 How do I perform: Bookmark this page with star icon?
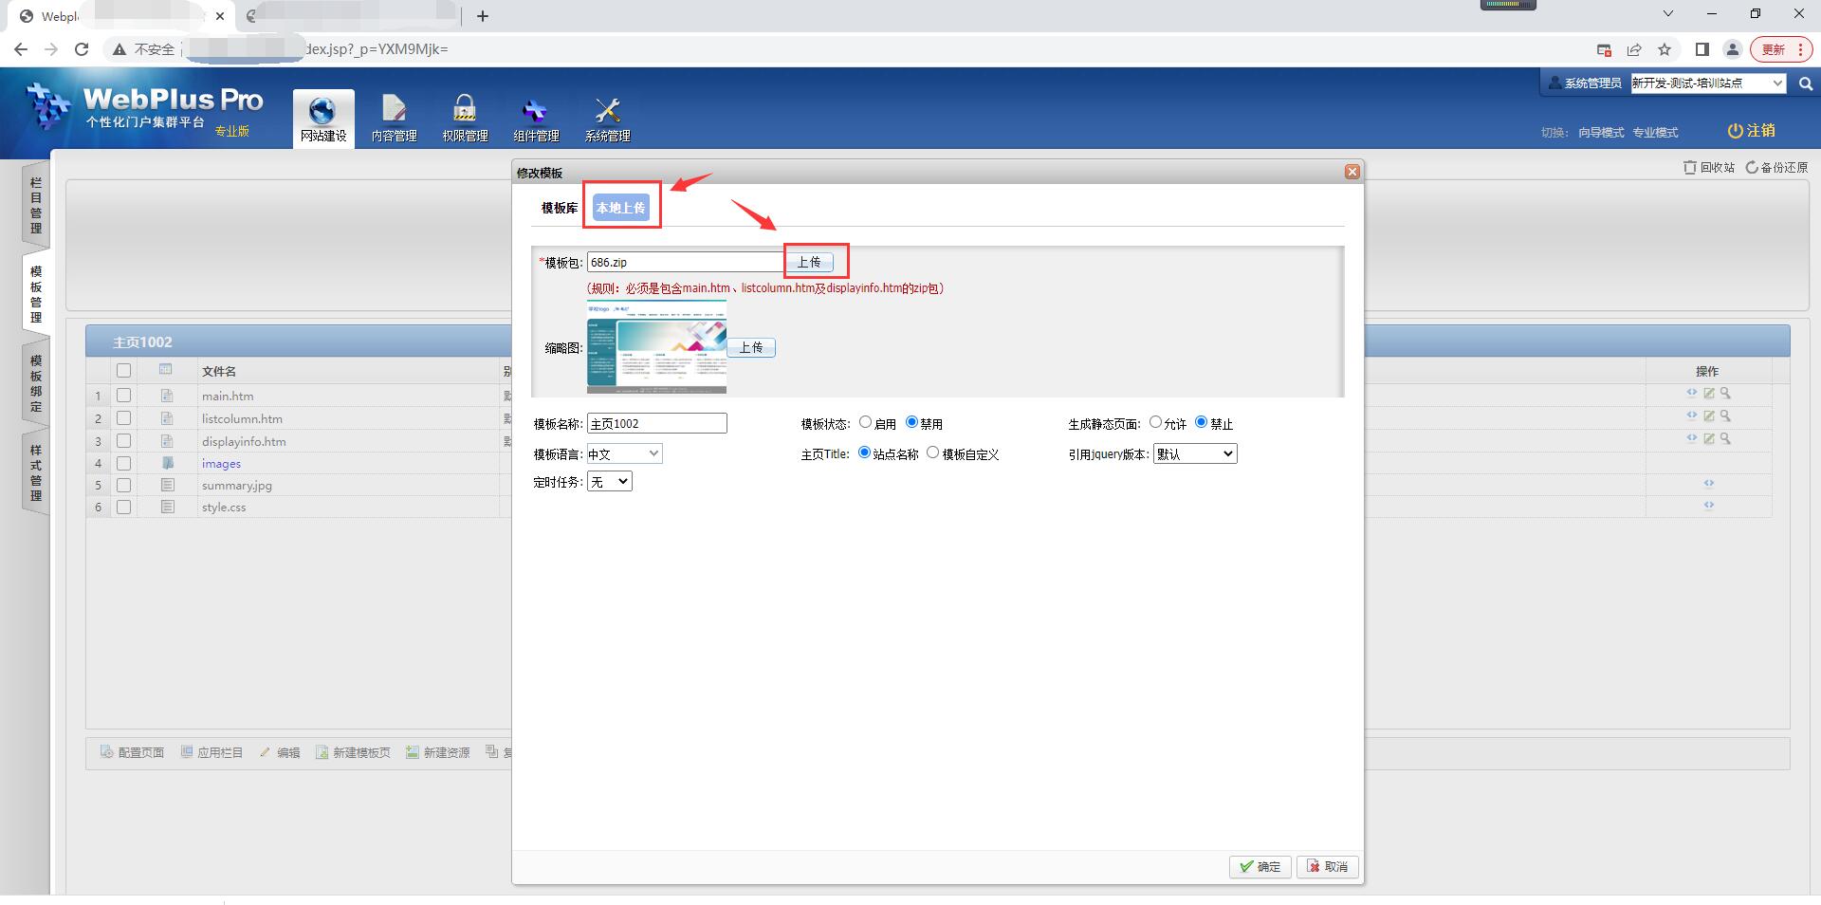pyautogui.click(x=1665, y=49)
